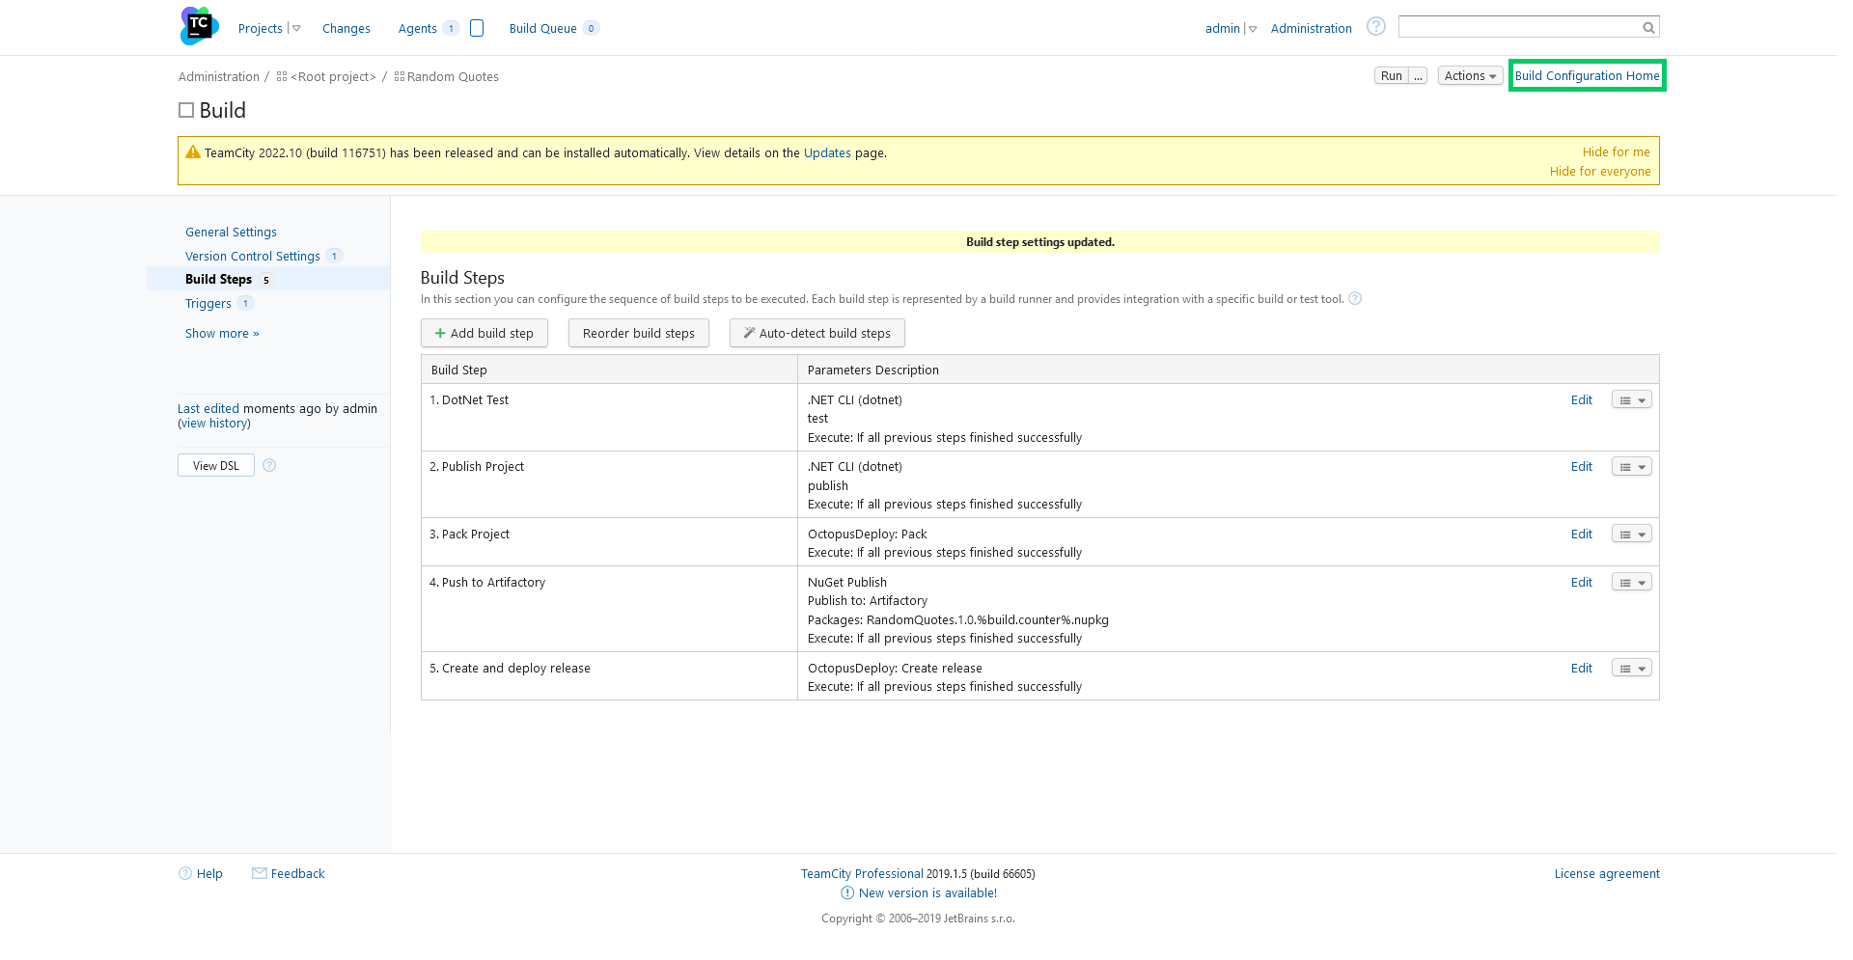Edit the Push to Artifactory step
This screenshot has width=1853, height=960.
pos(1582,582)
